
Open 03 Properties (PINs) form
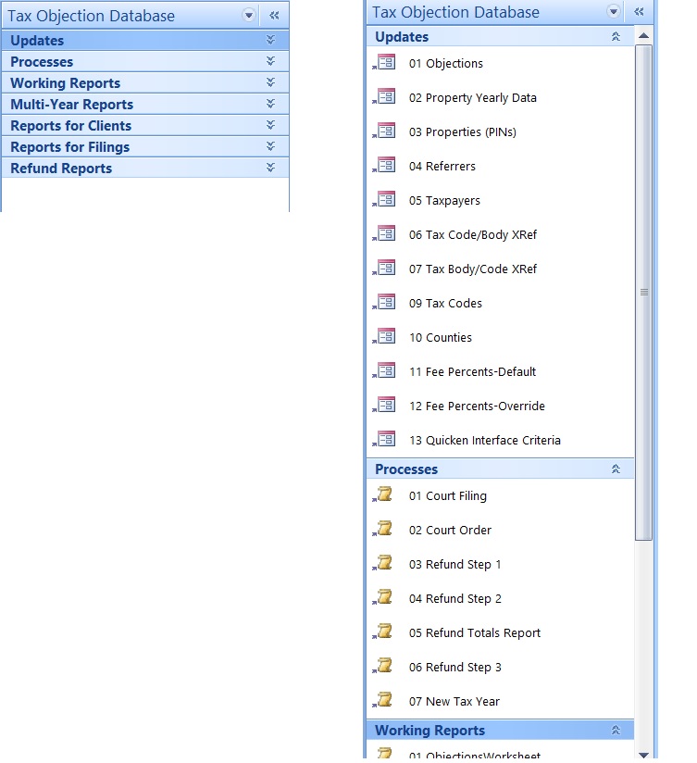(x=462, y=131)
